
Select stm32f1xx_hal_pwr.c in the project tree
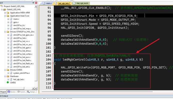22,57
